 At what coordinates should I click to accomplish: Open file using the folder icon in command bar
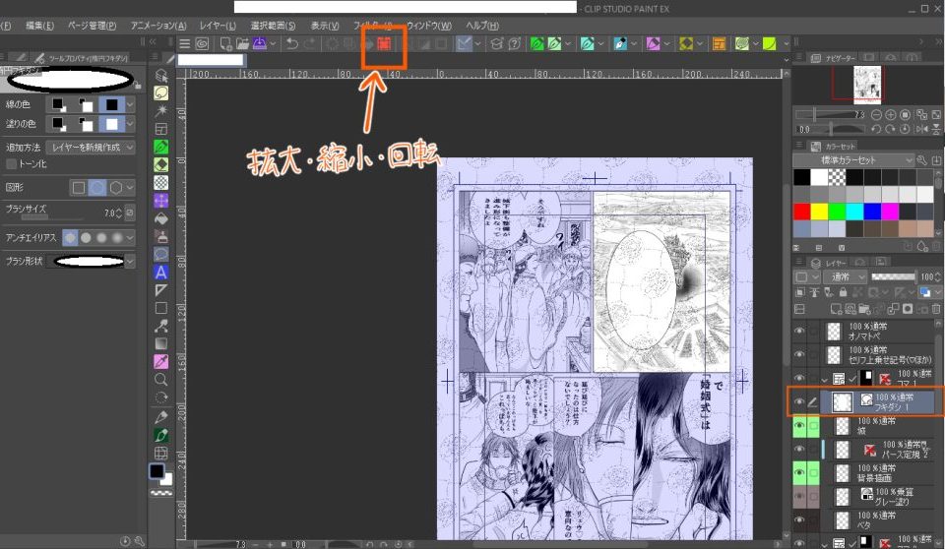point(242,43)
